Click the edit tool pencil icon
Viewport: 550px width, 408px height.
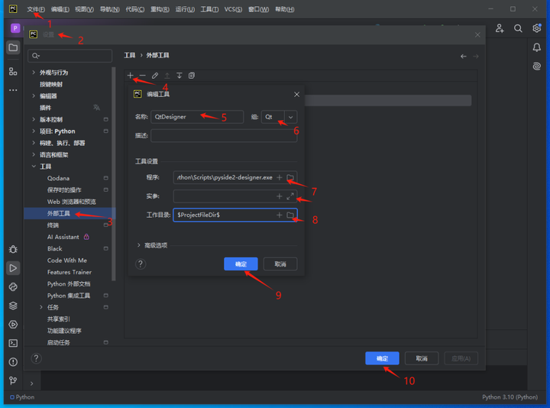pyautogui.click(x=154, y=76)
